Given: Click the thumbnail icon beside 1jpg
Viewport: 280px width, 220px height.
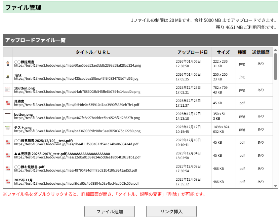Looking at the screenshot, I should pos(8,77).
